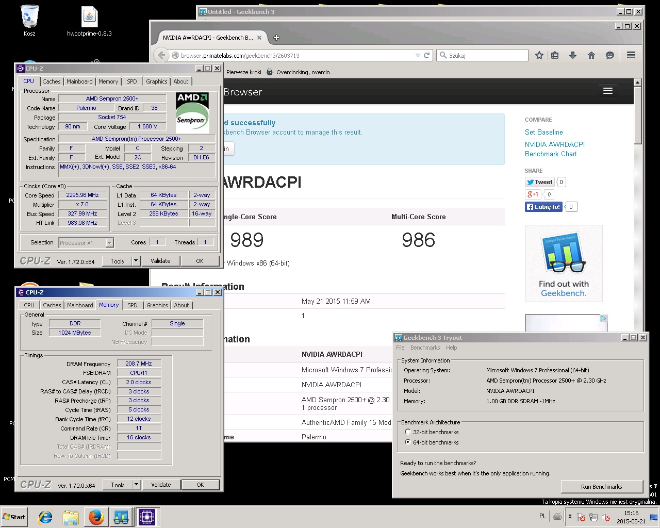Click the Szukaj search field
The width and height of the screenshot is (660, 528).
[482, 55]
